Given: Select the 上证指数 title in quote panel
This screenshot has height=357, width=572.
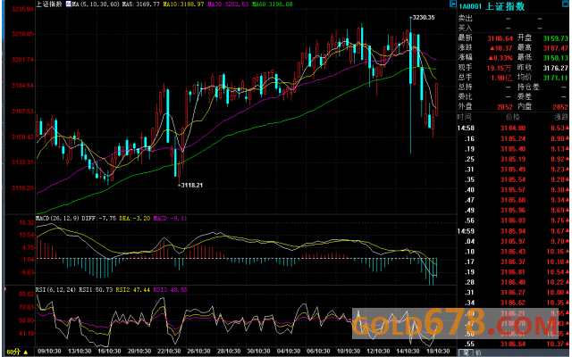Looking at the screenshot, I should [x=506, y=6].
